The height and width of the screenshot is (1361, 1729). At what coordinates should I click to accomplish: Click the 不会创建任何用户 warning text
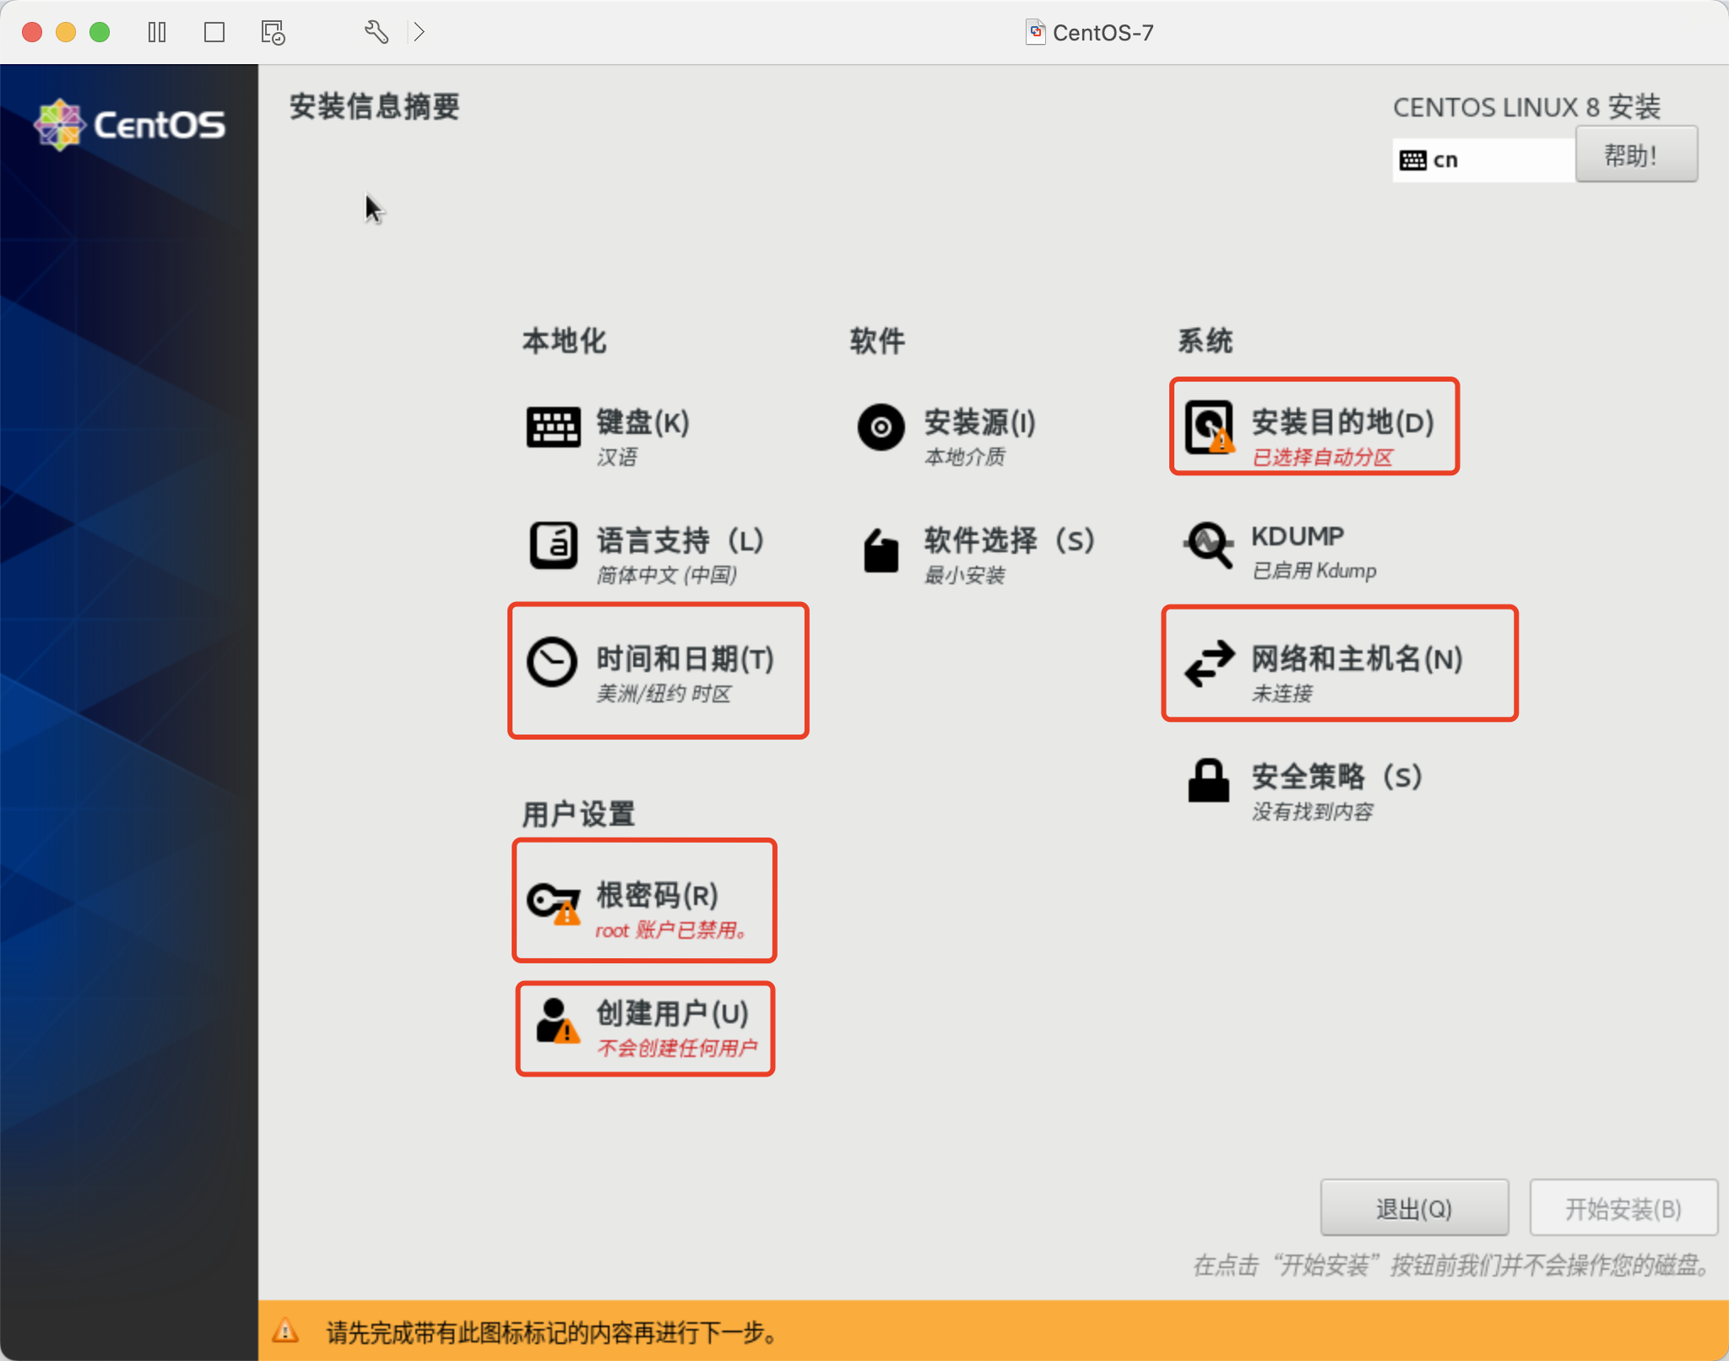(x=677, y=1049)
